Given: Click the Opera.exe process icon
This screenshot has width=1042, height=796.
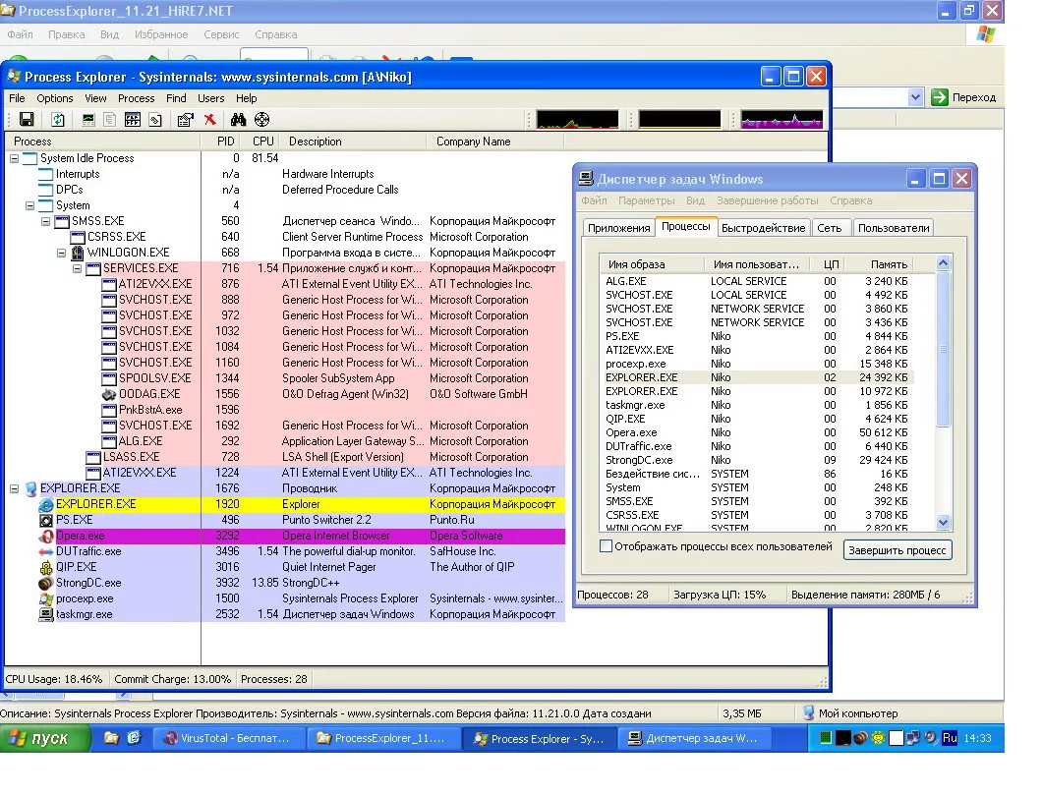Looking at the screenshot, I should click(46, 536).
